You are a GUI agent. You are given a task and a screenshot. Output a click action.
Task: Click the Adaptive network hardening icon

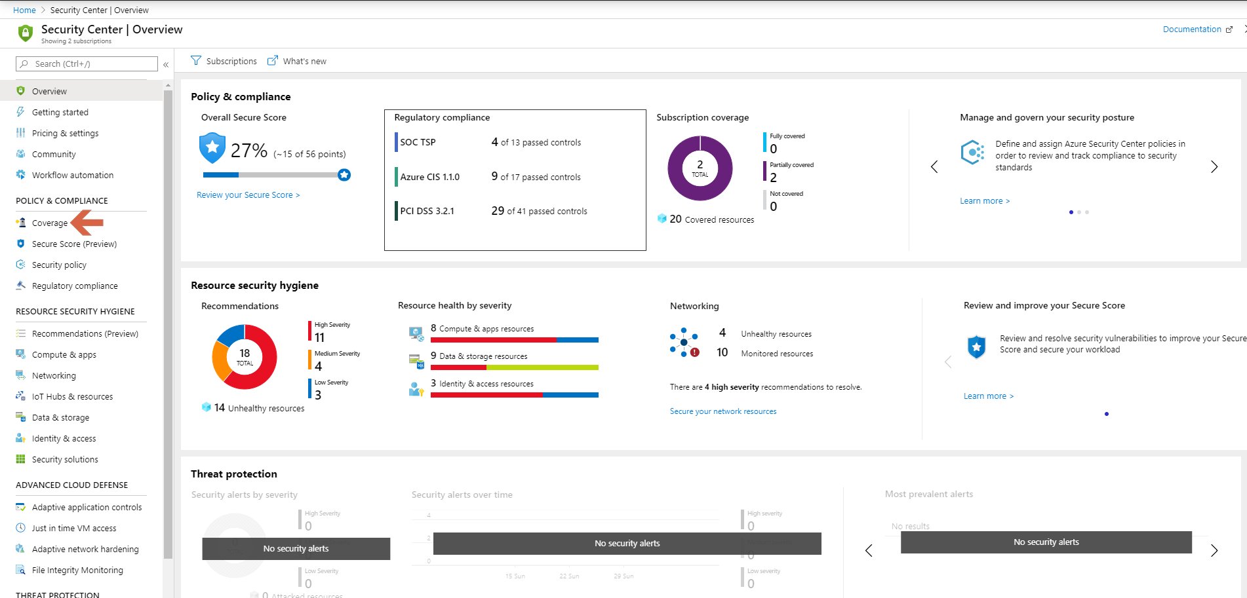(20, 549)
